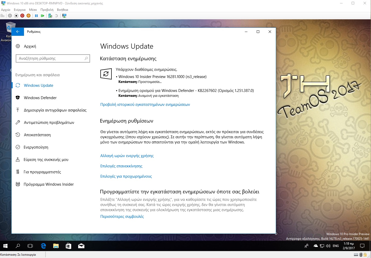
Task: Pause the virtual machine
Action: coord(36,16)
